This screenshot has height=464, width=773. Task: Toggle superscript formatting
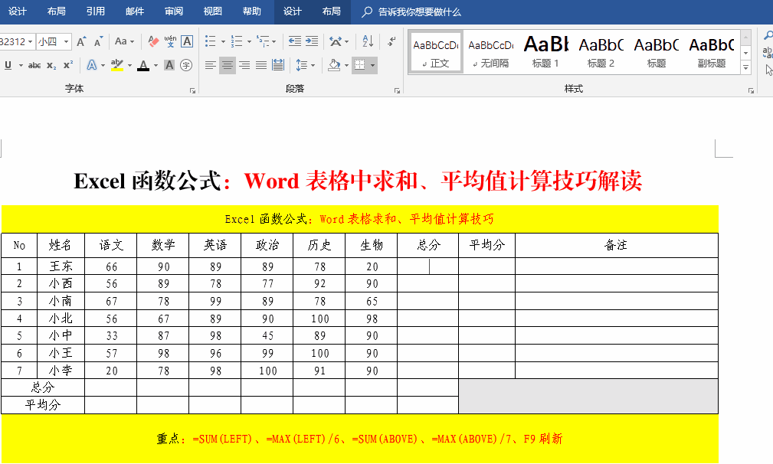68,66
